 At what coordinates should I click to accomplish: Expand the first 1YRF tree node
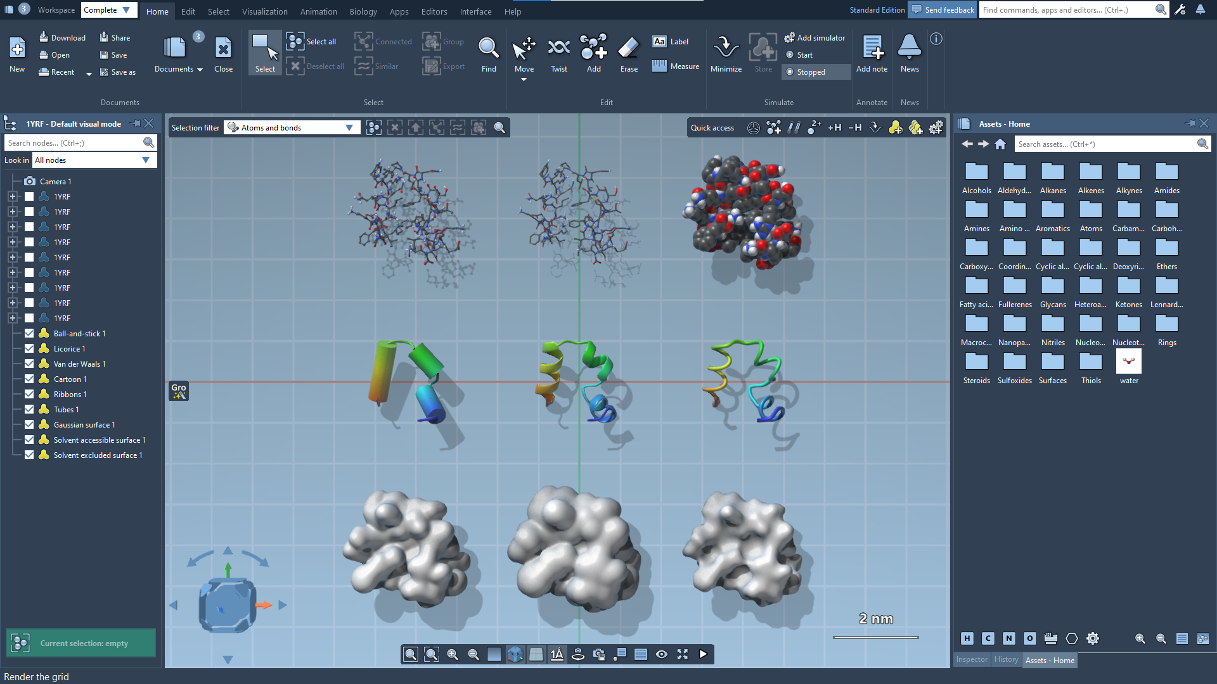[12, 197]
